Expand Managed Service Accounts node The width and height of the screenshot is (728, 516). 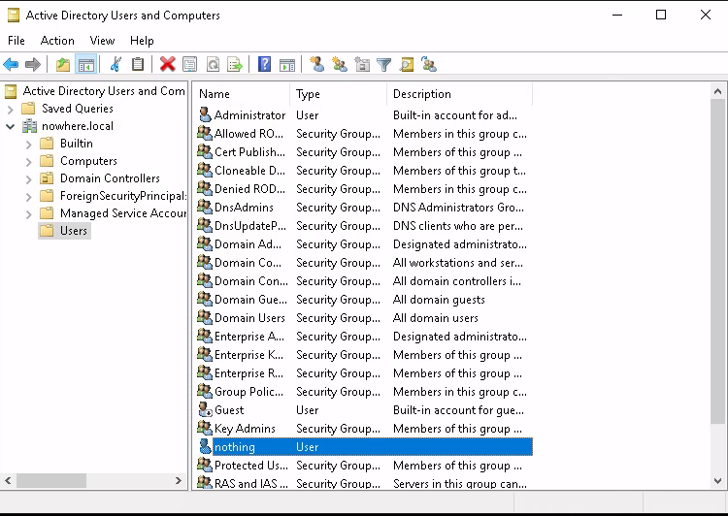pyautogui.click(x=29, y=214)
